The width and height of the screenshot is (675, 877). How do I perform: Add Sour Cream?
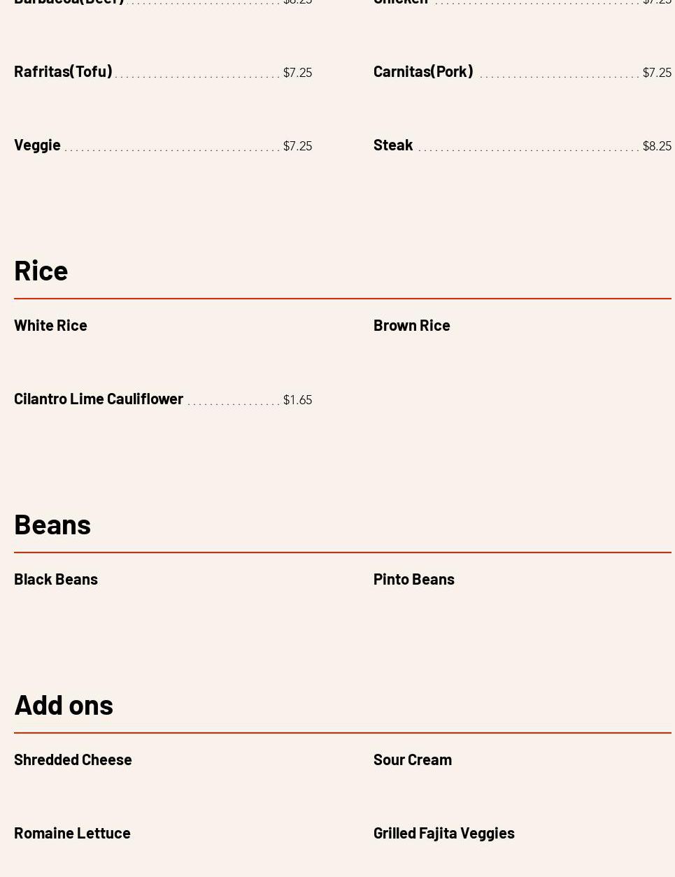[412, 760]
